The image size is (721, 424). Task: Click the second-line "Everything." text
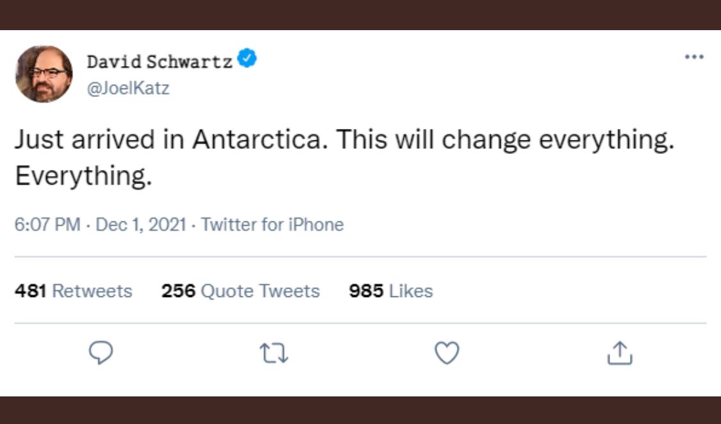pos(83,176)
